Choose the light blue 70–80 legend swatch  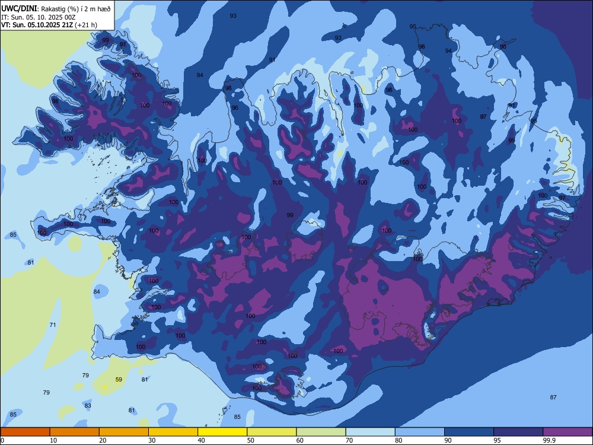tap(370, 432)
